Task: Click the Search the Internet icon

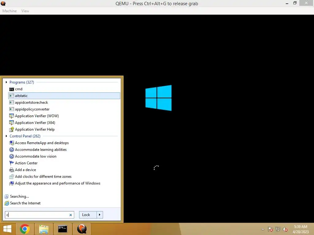Action: click(7, 203)
